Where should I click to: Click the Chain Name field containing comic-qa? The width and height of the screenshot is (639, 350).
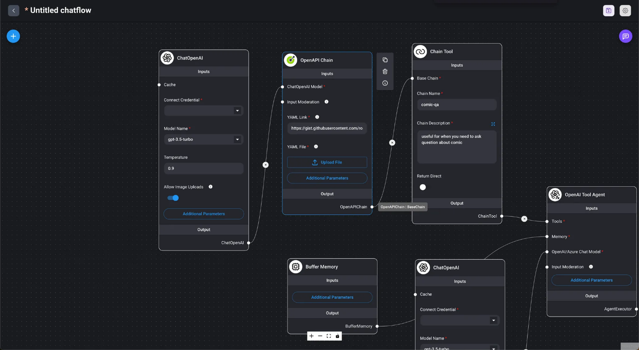456,105
